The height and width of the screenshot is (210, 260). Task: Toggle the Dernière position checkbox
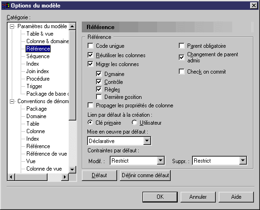(99, 97)
